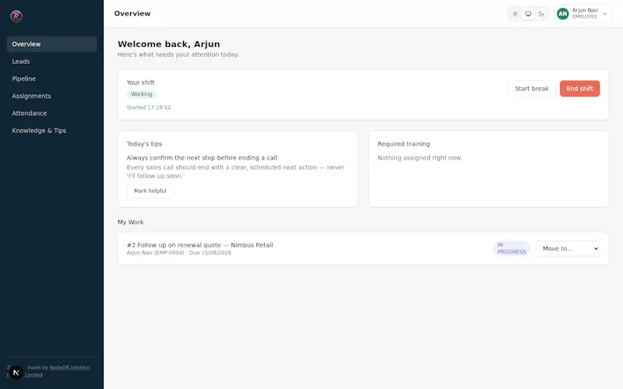Open Knowledge & Tips
The image size is (623, 389).
[x=51, y=131]
